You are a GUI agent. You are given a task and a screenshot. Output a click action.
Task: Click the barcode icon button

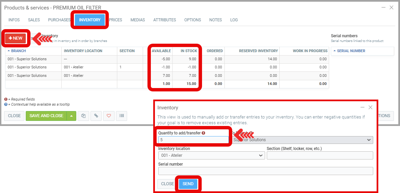tap(121, 116)
